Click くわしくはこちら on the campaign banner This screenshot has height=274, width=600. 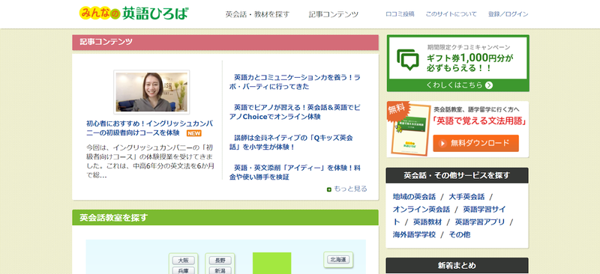click(x=454, y=85)
